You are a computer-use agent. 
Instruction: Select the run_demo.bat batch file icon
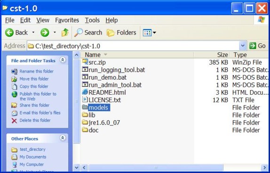(85, 77)
